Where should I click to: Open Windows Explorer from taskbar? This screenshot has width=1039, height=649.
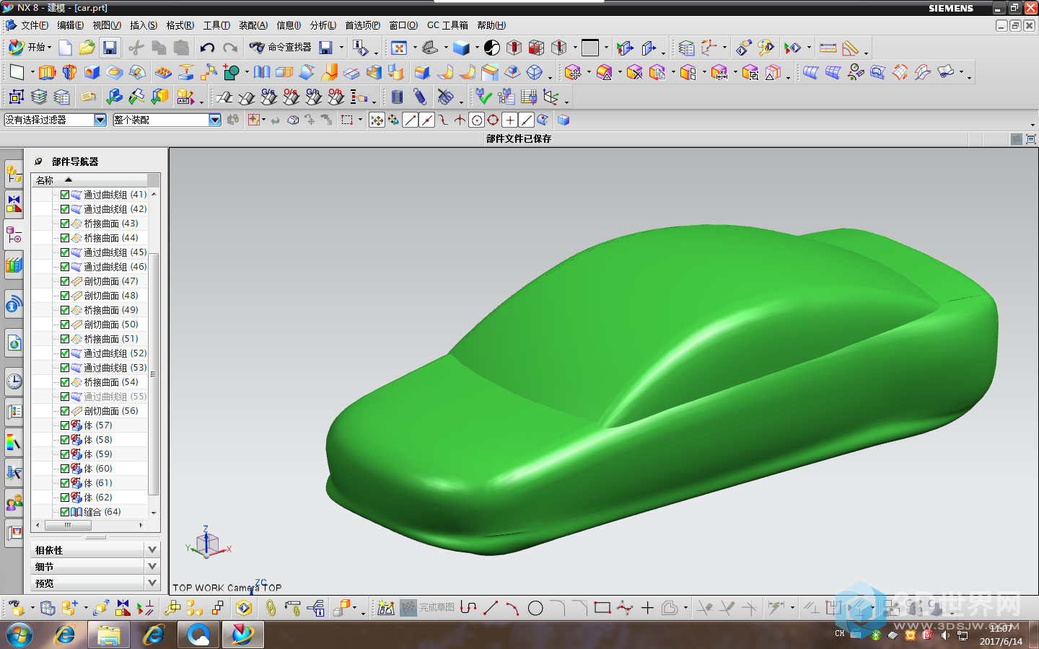pyautogui.click(x=109, y=635)
